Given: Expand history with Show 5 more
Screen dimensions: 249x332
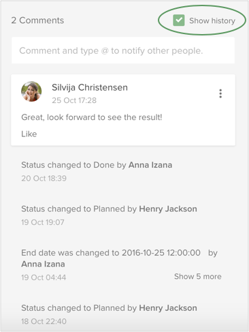Looking at the screenshot, I should pos(198,276).
